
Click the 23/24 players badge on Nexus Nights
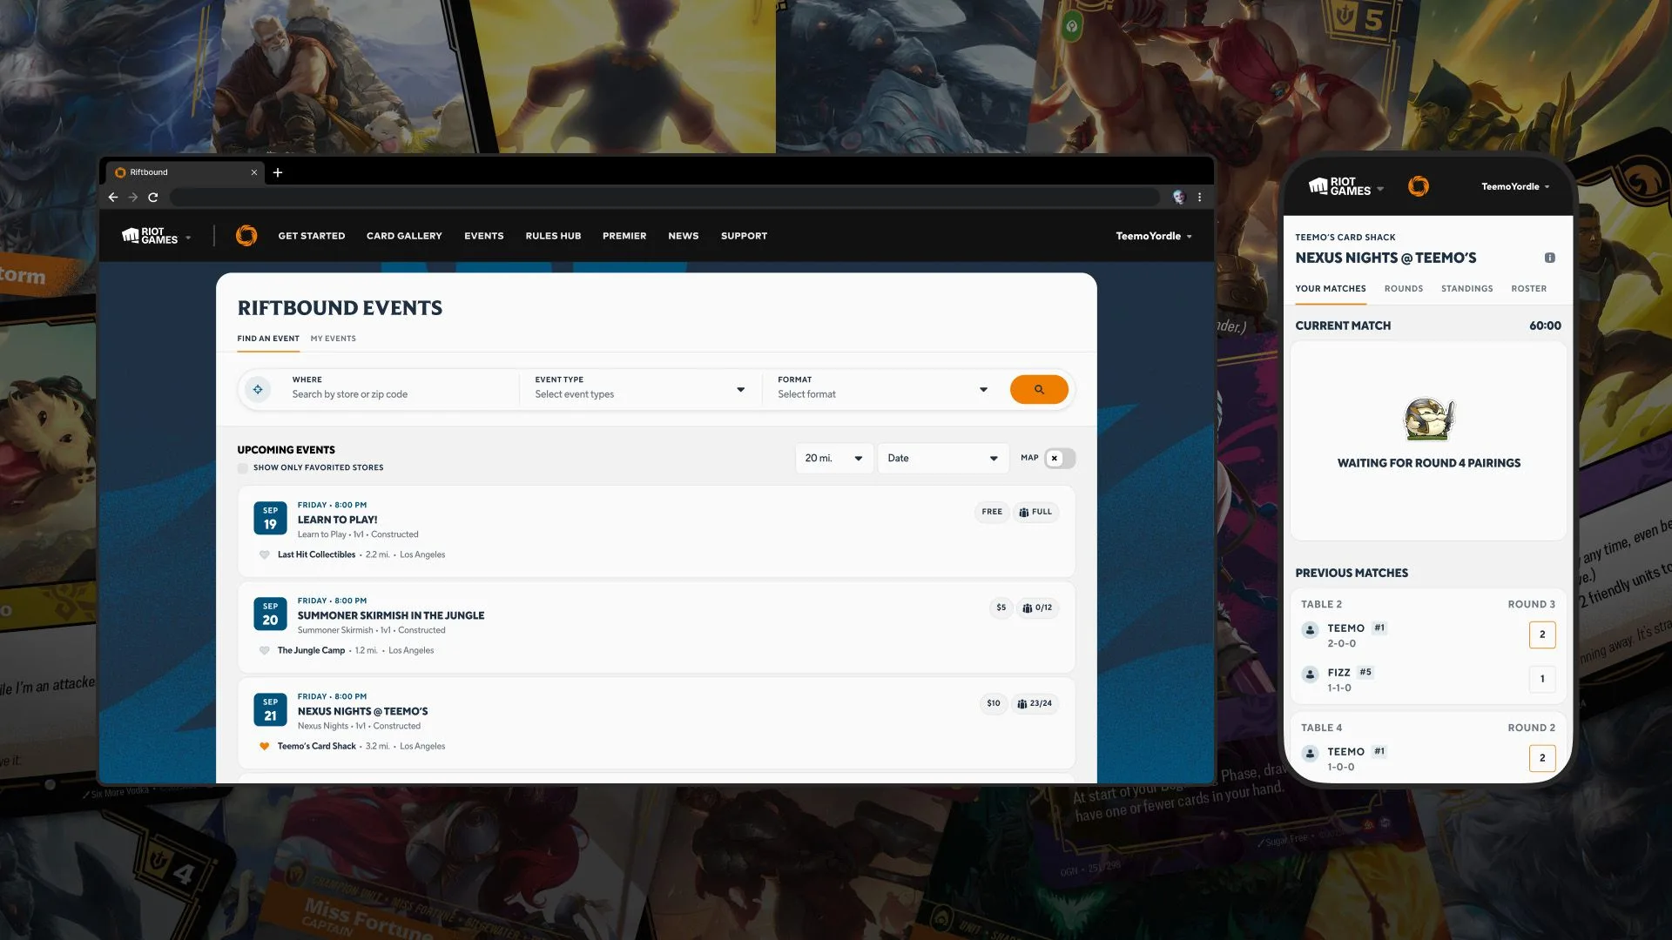tap(1035, 703)
